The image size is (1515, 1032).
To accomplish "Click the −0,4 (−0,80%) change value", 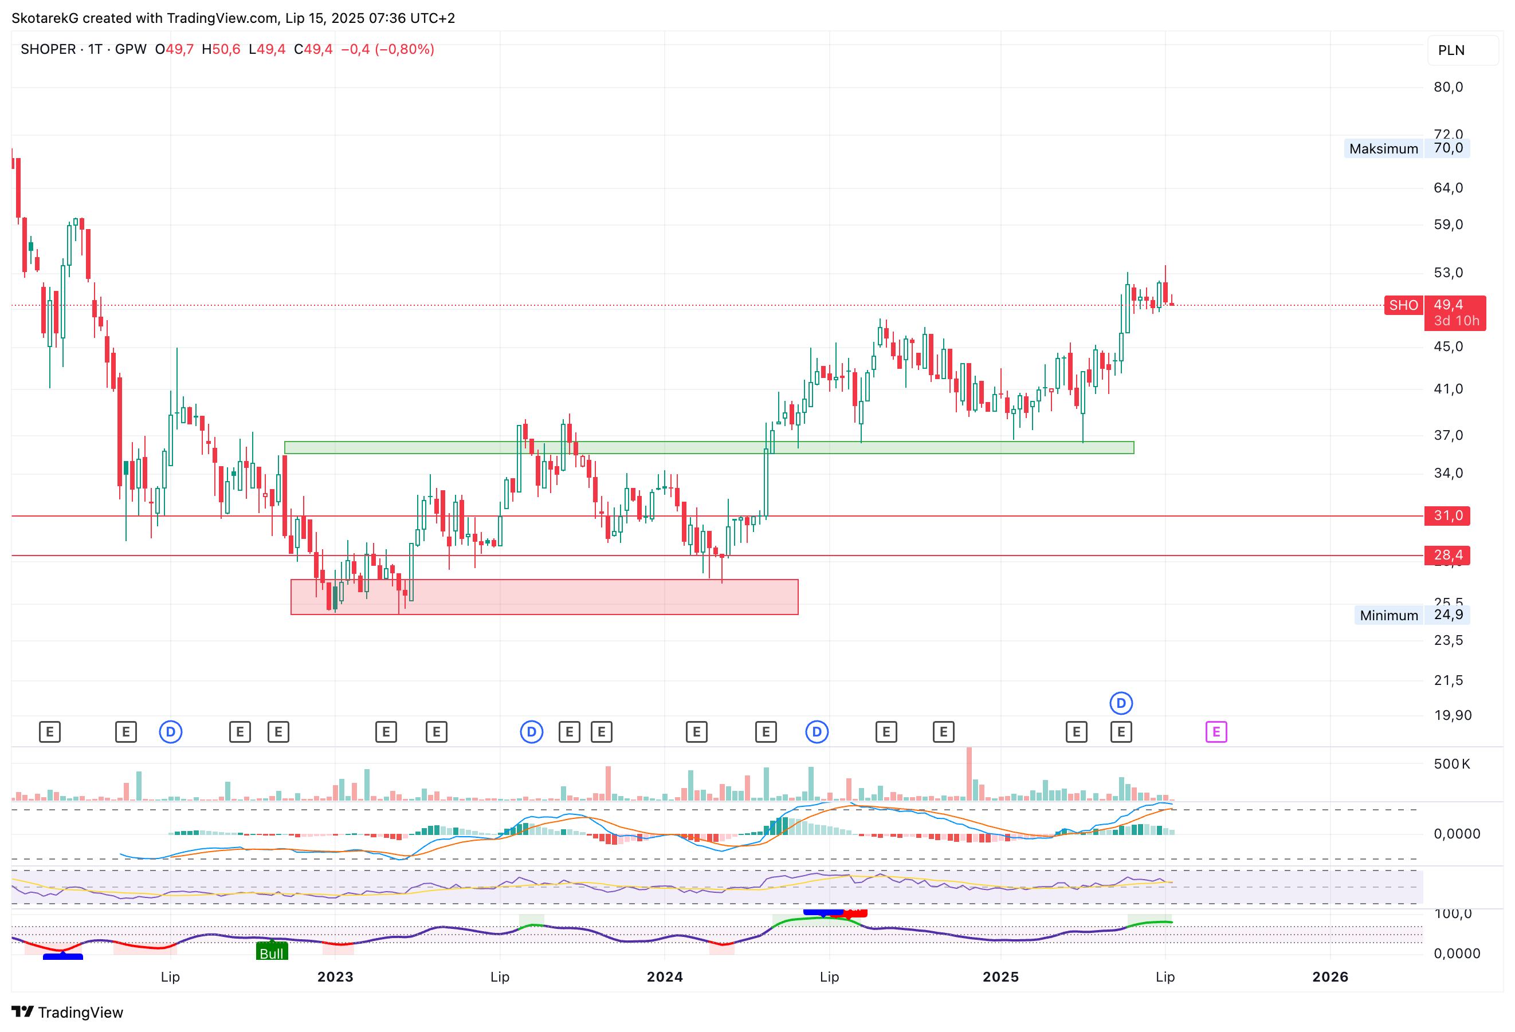I will click(x=387, y=49).
